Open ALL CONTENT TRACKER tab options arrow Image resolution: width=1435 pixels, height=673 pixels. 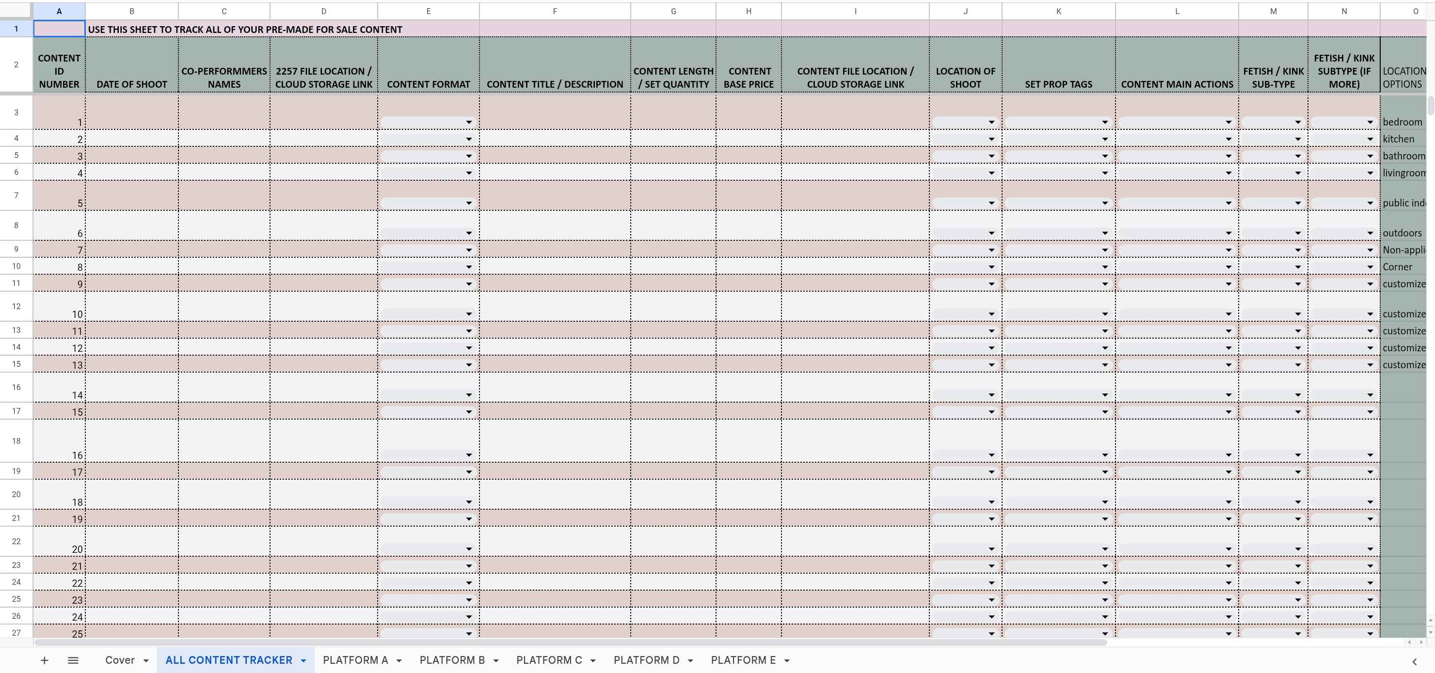coord(303,661)
